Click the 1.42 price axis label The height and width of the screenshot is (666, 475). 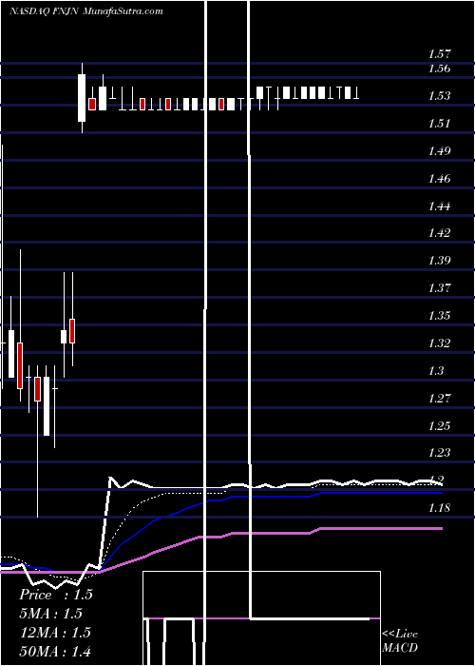click(439, 233)
